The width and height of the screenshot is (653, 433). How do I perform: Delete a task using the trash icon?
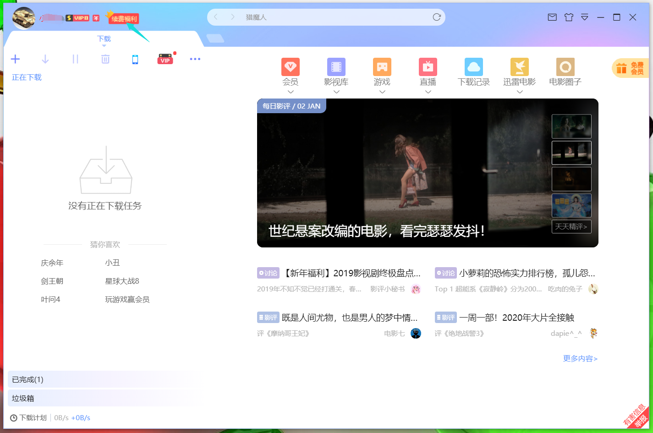click(105, 59)
